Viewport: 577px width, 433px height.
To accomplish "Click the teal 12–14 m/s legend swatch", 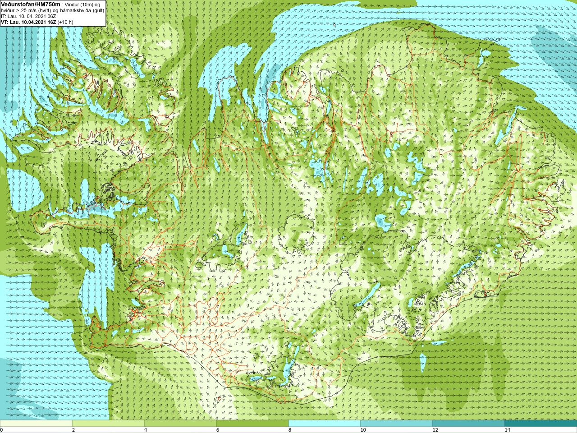I will pyautogui.click(x=469, y=423).
